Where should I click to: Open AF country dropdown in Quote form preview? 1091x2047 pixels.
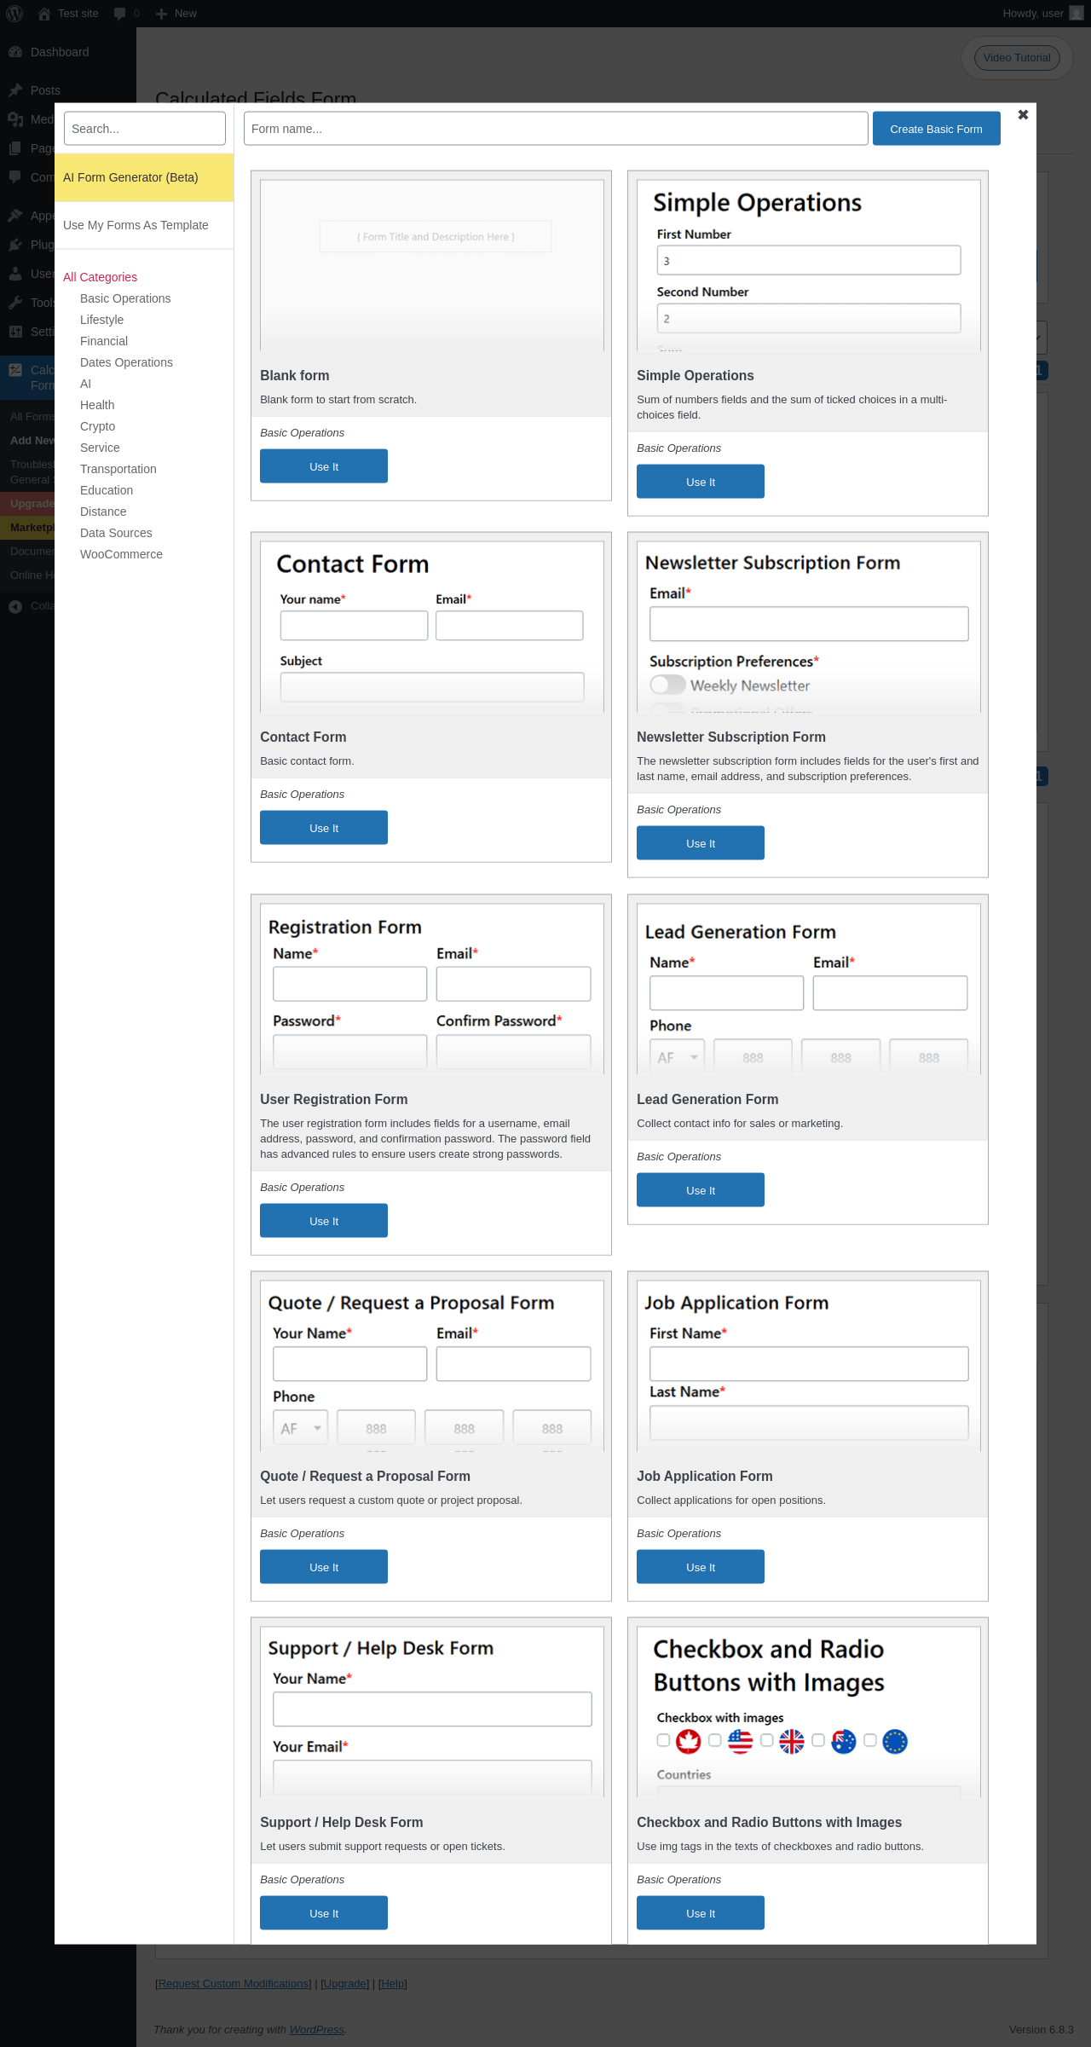click(x=300, y=1428)
